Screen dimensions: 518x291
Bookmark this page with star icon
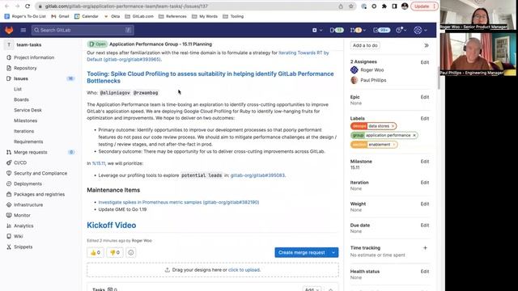[x=350, y=6]
